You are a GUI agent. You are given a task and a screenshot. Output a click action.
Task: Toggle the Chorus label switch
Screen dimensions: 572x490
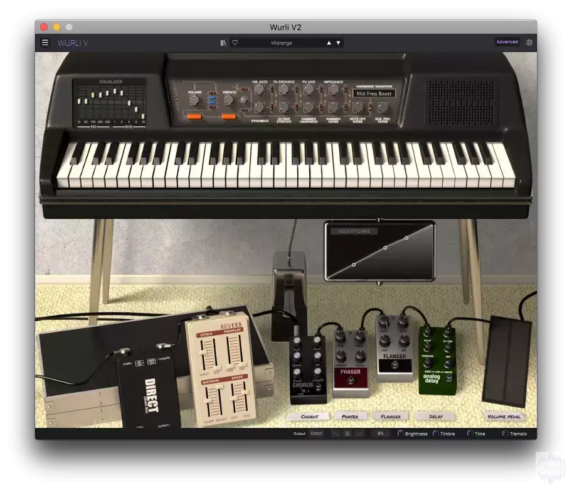(309, 417)
